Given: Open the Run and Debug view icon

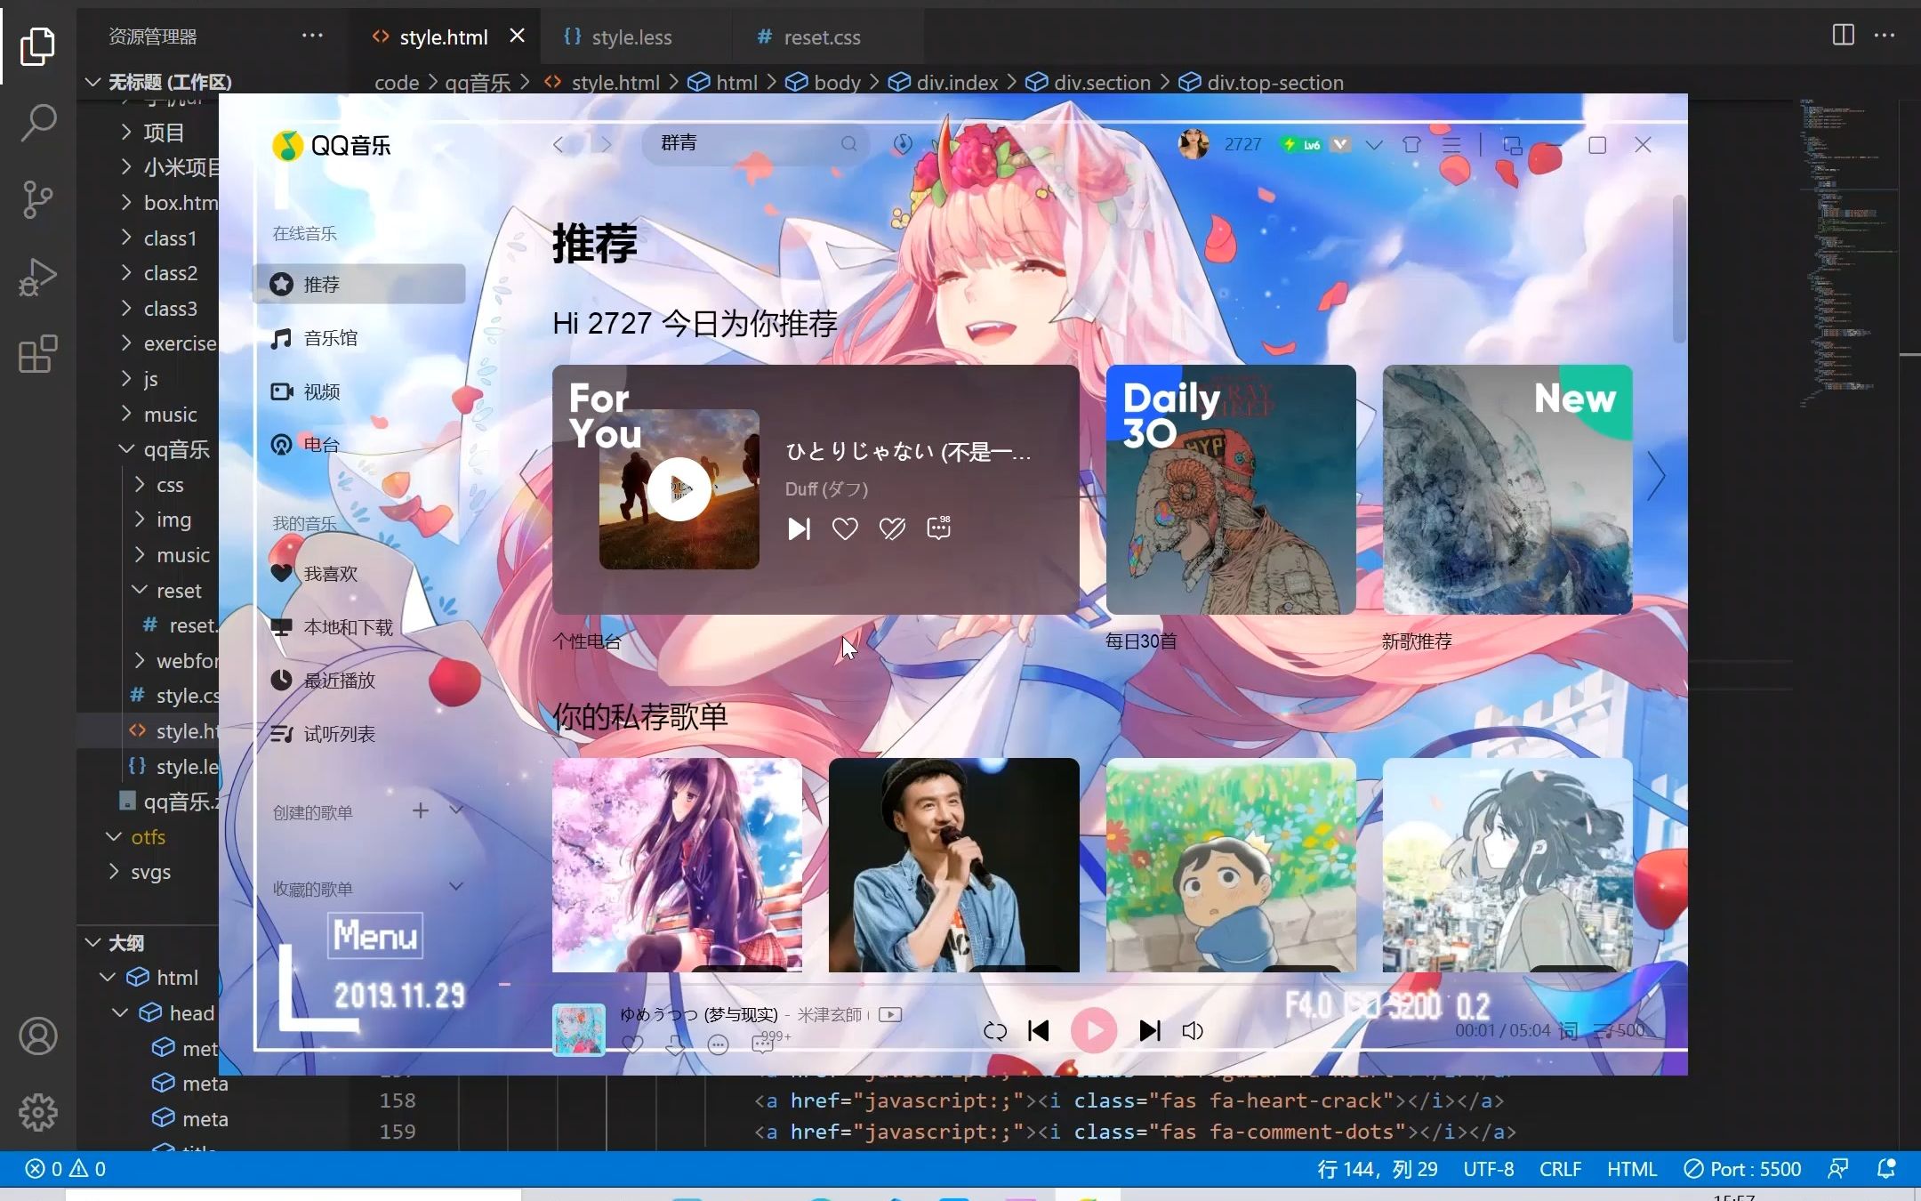Looking at the screenshot, I should pos(37,277).
